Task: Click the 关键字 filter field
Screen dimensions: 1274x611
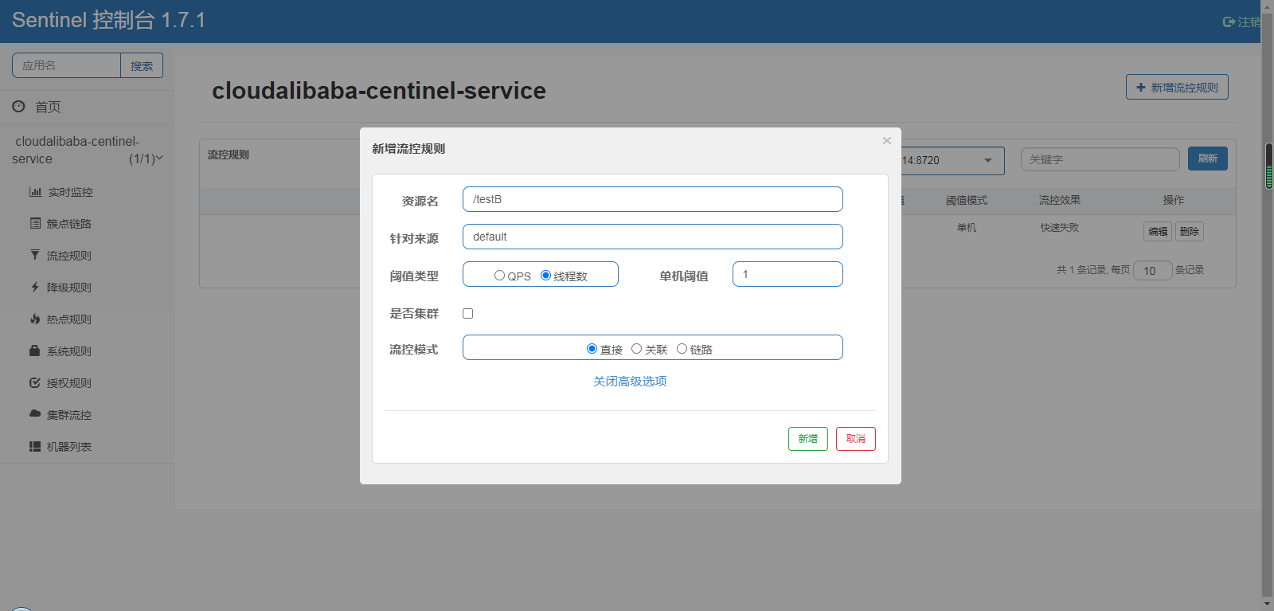Action: (x=1100, y=159)
